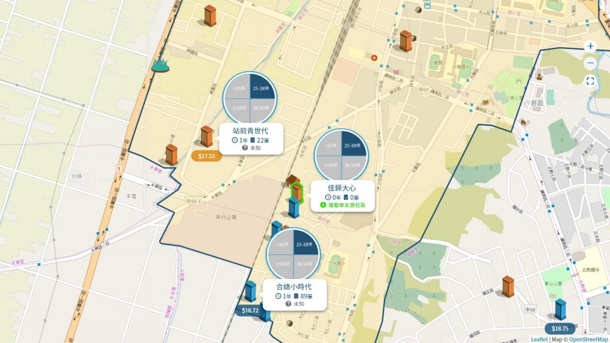Click the $17.53 price tag

(x=206, y=157)
